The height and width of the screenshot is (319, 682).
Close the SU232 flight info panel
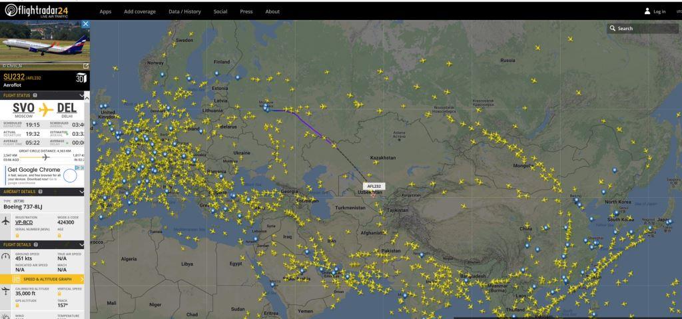[x=86, y=24]
